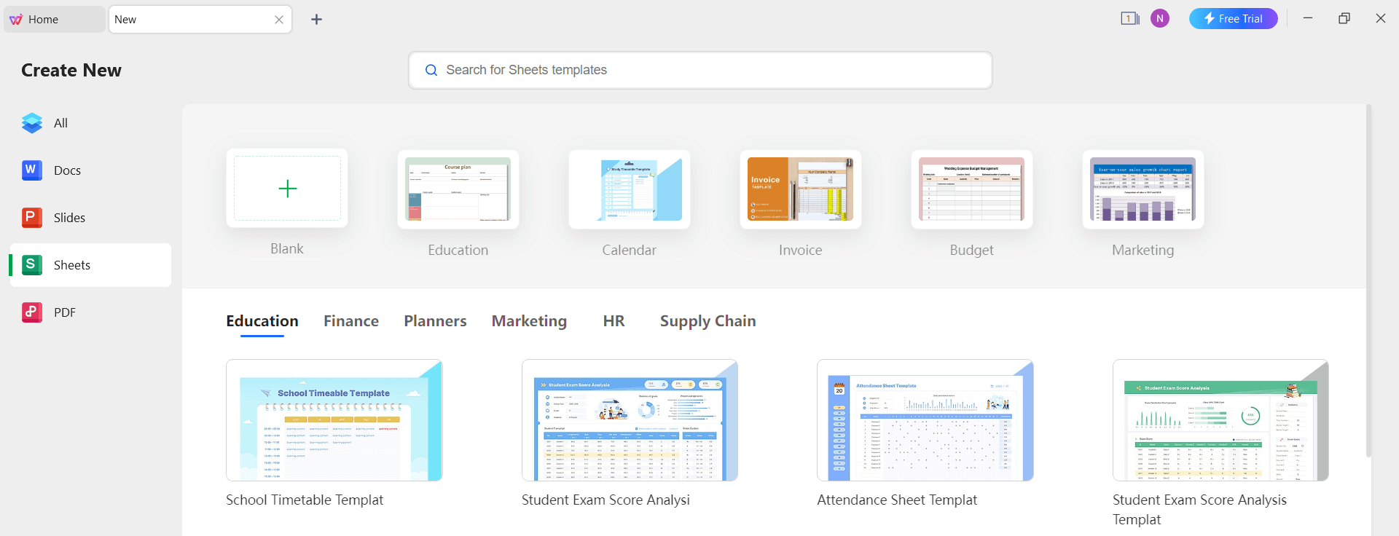Click the Free Trial button
Screen dimensions: 1399x536
[x=1233, y=19]
